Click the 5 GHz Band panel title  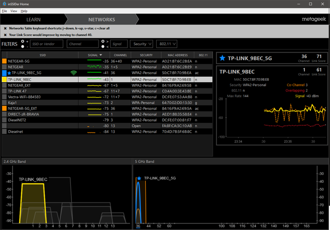(145, 162)
